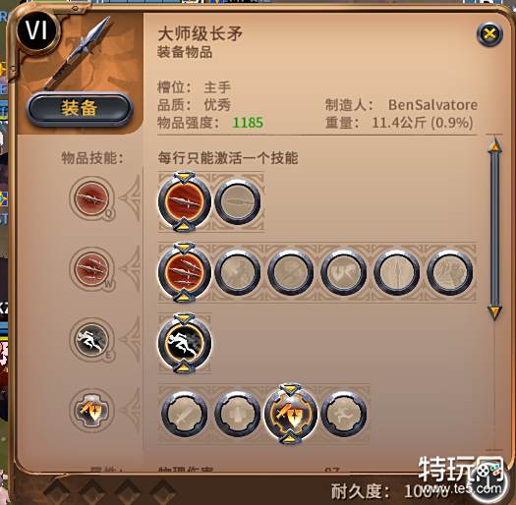
Task: Select the active triple-spear W skill
Action: click(185, 272)
